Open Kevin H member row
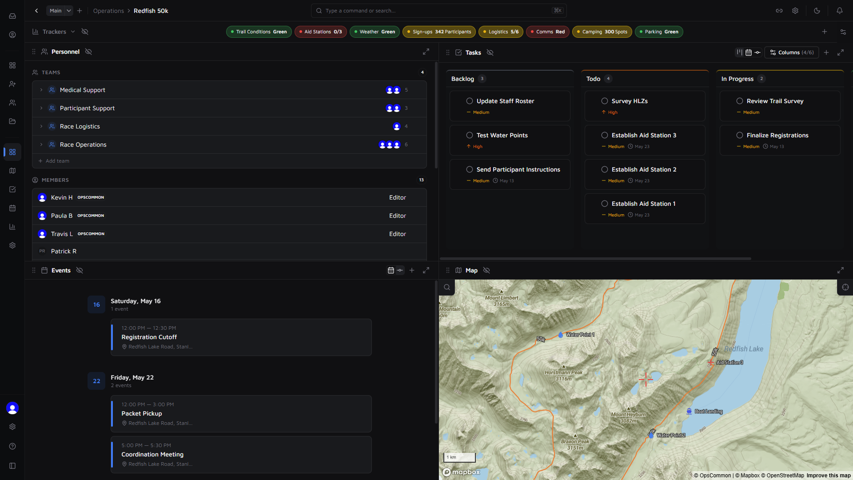 click(x=229, y=197)
